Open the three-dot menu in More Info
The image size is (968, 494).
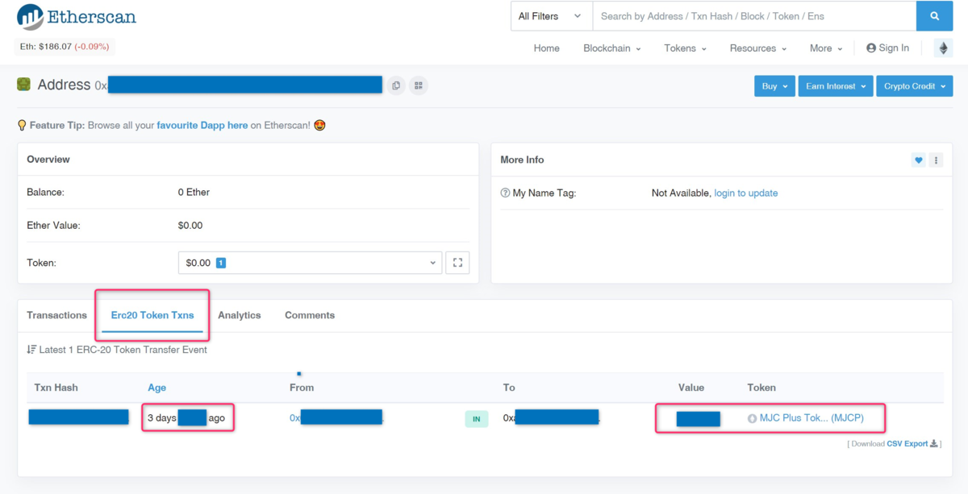click(936, 160)
